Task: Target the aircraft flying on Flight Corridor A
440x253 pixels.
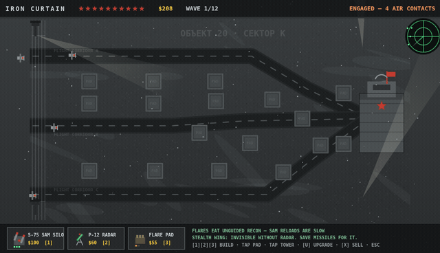Action: pos(72,55)
